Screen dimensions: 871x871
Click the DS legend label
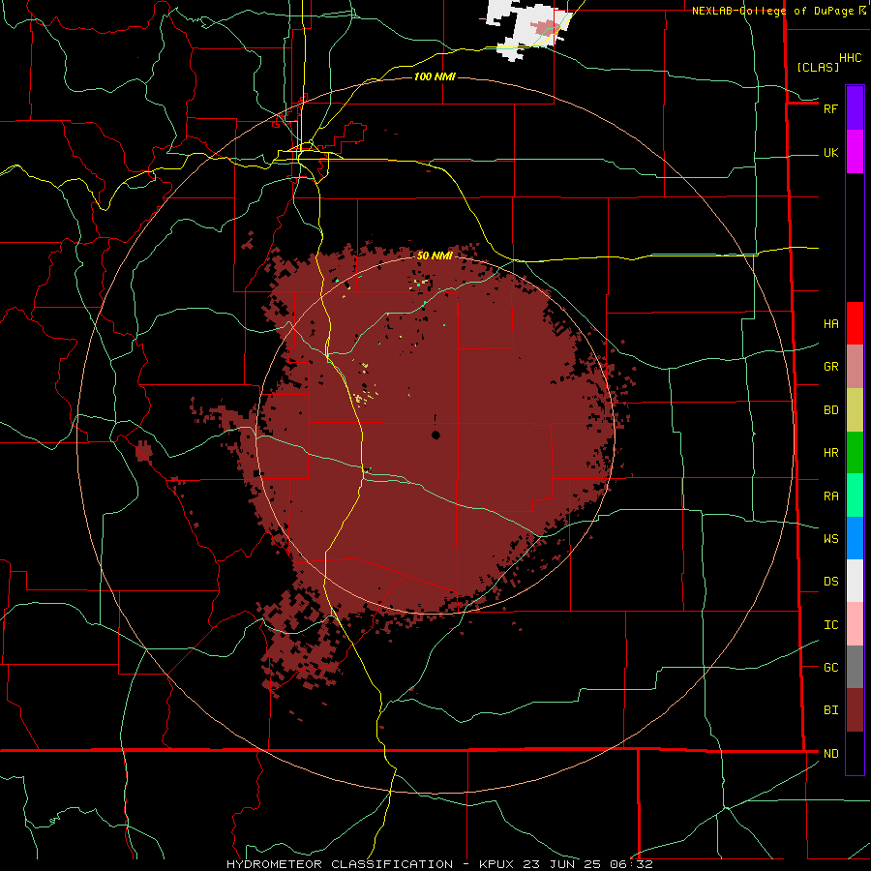click(x=830, y=582)
